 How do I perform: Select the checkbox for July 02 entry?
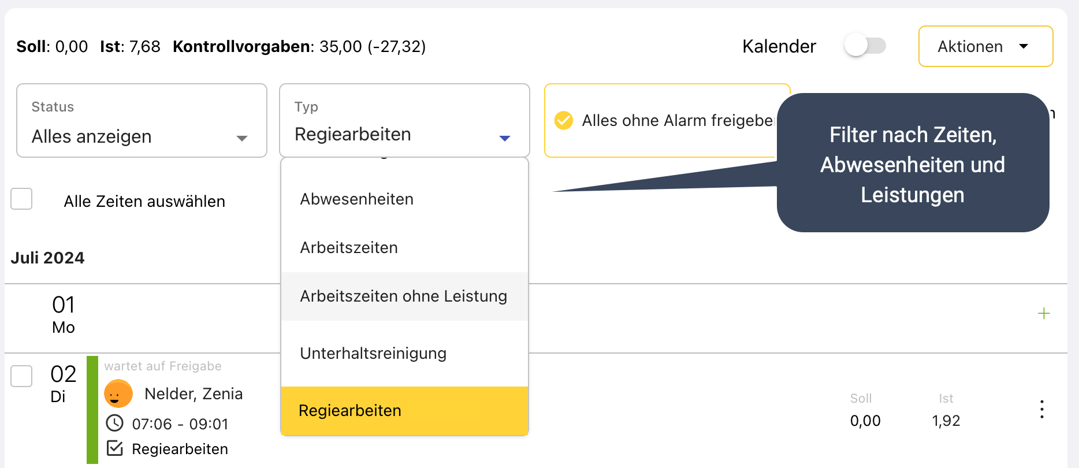coord(22,376)
